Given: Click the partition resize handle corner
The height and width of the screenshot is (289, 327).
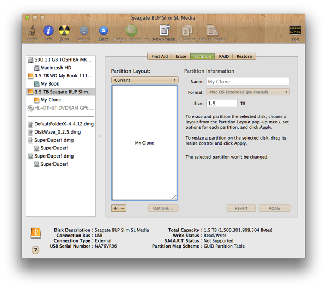Looking at the screenshot, I should pyautogui.click(x=174, y=197).
